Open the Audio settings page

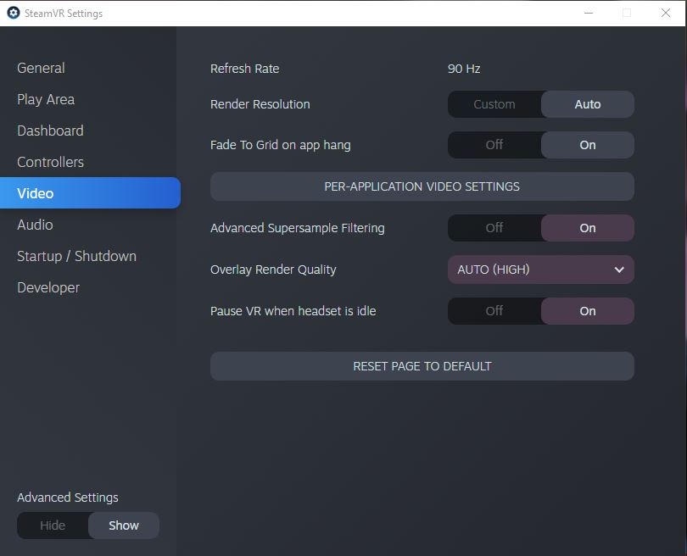pyautogui.click(x=35, y=225)
